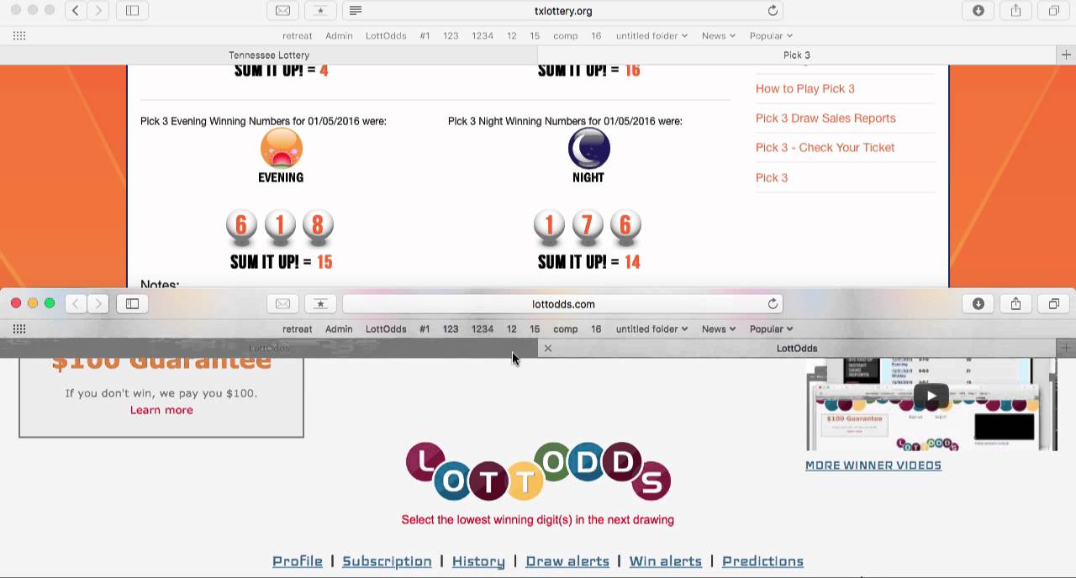The height and width of the screenshot is (578, 1076).
Task: Click the Evening sum value '15'
Action: pos(324,262)
